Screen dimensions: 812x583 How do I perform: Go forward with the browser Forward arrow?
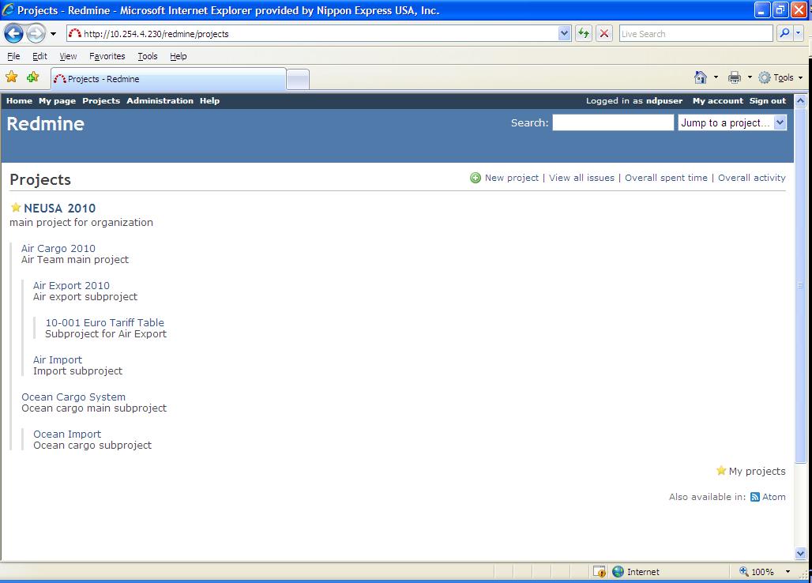tap(36, 34)
